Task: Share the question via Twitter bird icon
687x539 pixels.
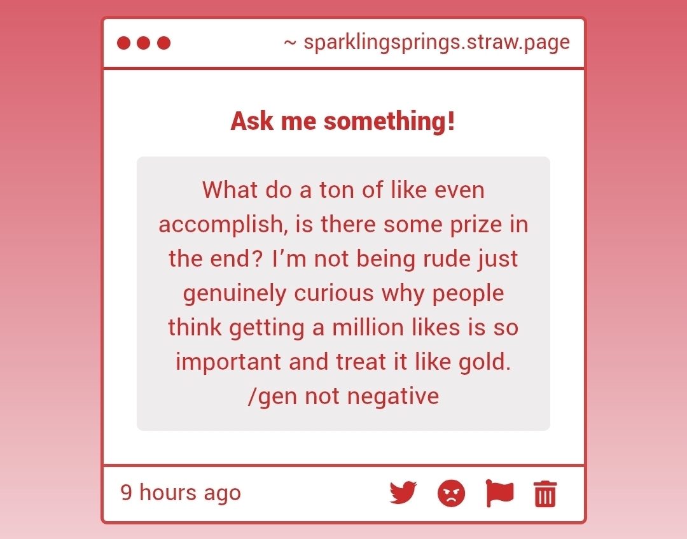Action: click(x=403, y=493)
